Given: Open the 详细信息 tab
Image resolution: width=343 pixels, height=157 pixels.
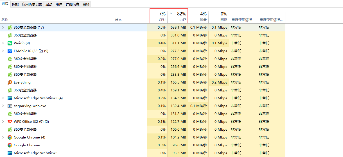Looking at the screenshot, I should [73, 4].
